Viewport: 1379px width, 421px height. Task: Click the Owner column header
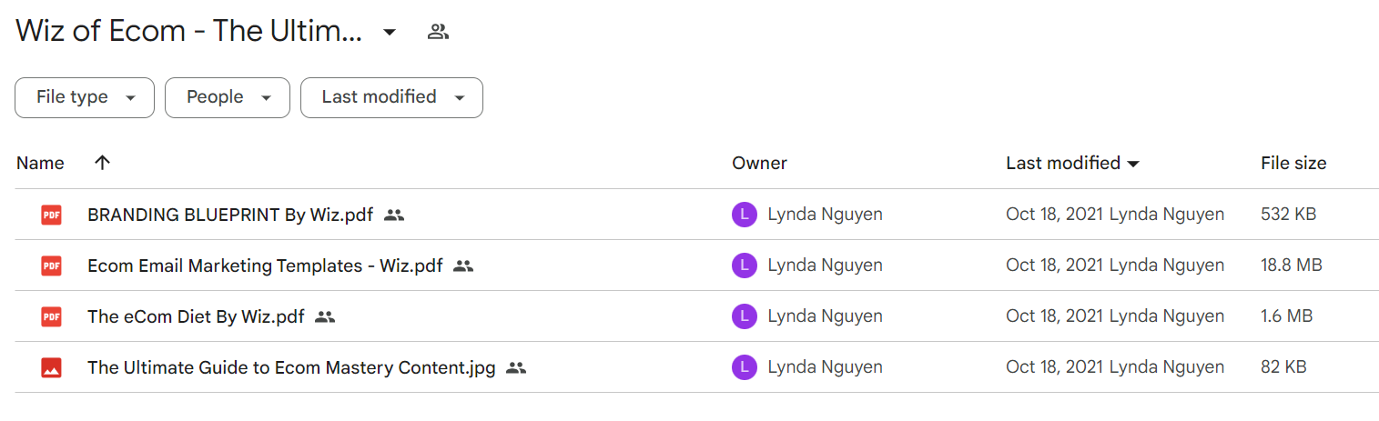[x=759, y=164]
